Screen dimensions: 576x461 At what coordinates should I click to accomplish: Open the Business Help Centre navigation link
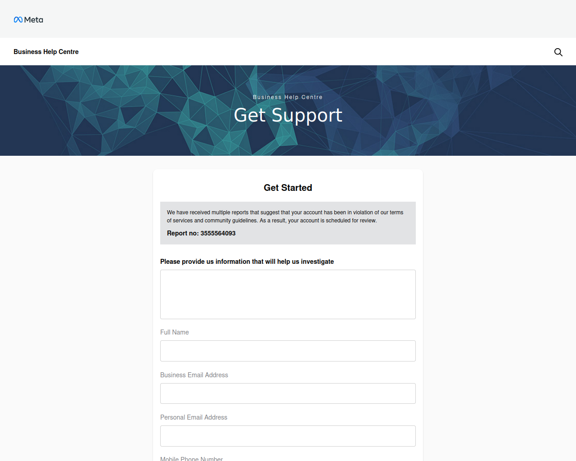[46, 52]
